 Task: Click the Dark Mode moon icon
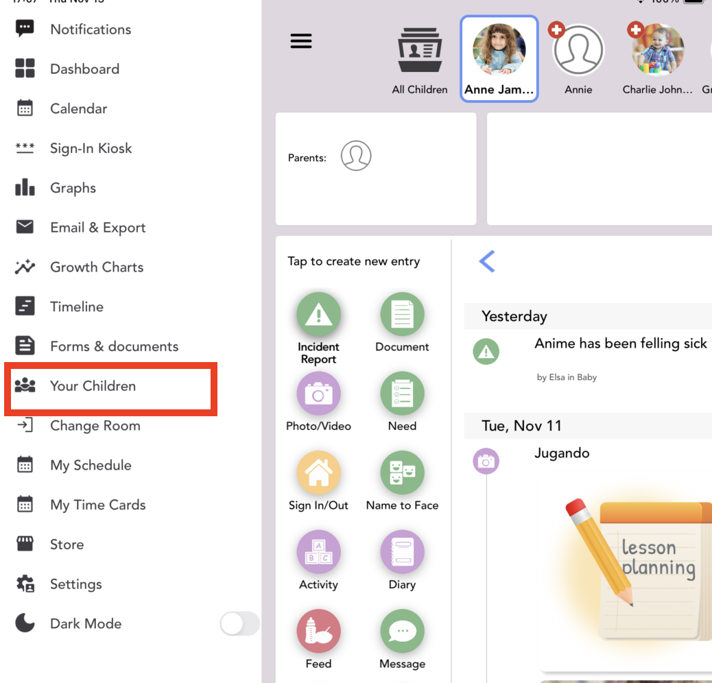[25, 623]
